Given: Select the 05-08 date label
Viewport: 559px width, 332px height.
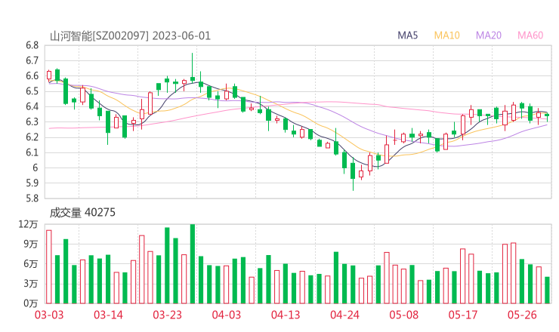Looking at the screenshot, I should [x=404, y=315].
